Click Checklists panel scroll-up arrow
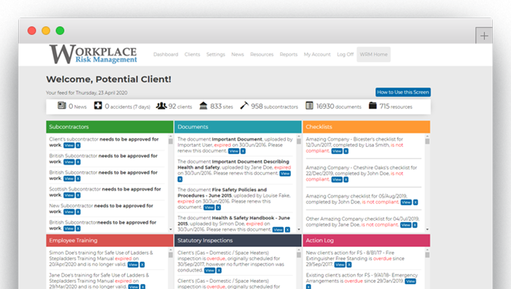This screenshot has width=511, height=289. coord(427,136)
